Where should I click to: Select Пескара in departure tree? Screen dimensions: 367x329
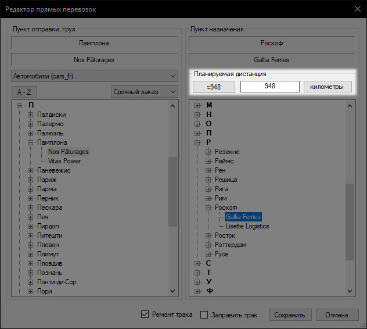(x=50, y=208)
